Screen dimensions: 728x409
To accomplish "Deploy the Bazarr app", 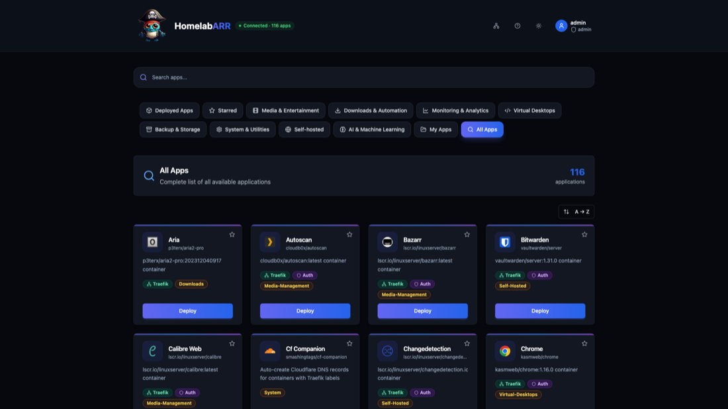I will [422, 311].
